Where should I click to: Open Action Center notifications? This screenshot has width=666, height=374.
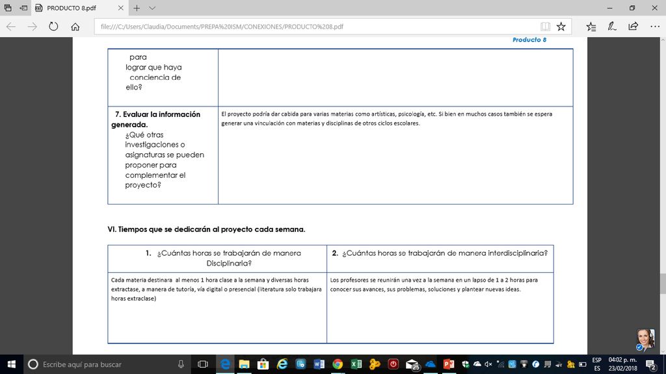pos(651,364)
